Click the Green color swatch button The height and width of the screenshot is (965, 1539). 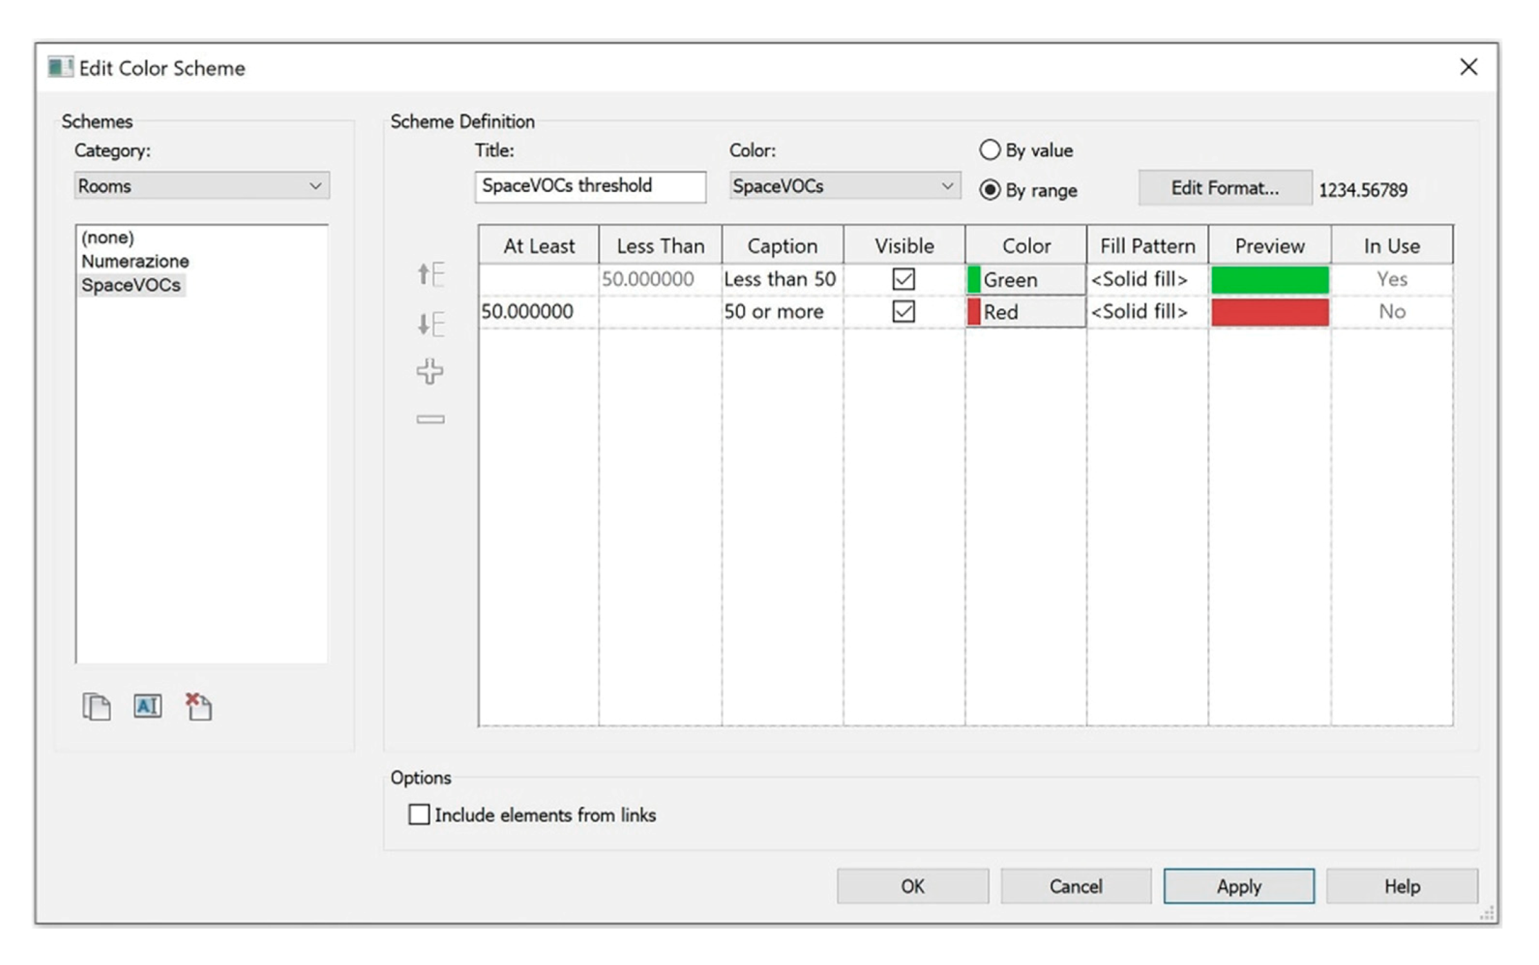tap(1025, 280)
